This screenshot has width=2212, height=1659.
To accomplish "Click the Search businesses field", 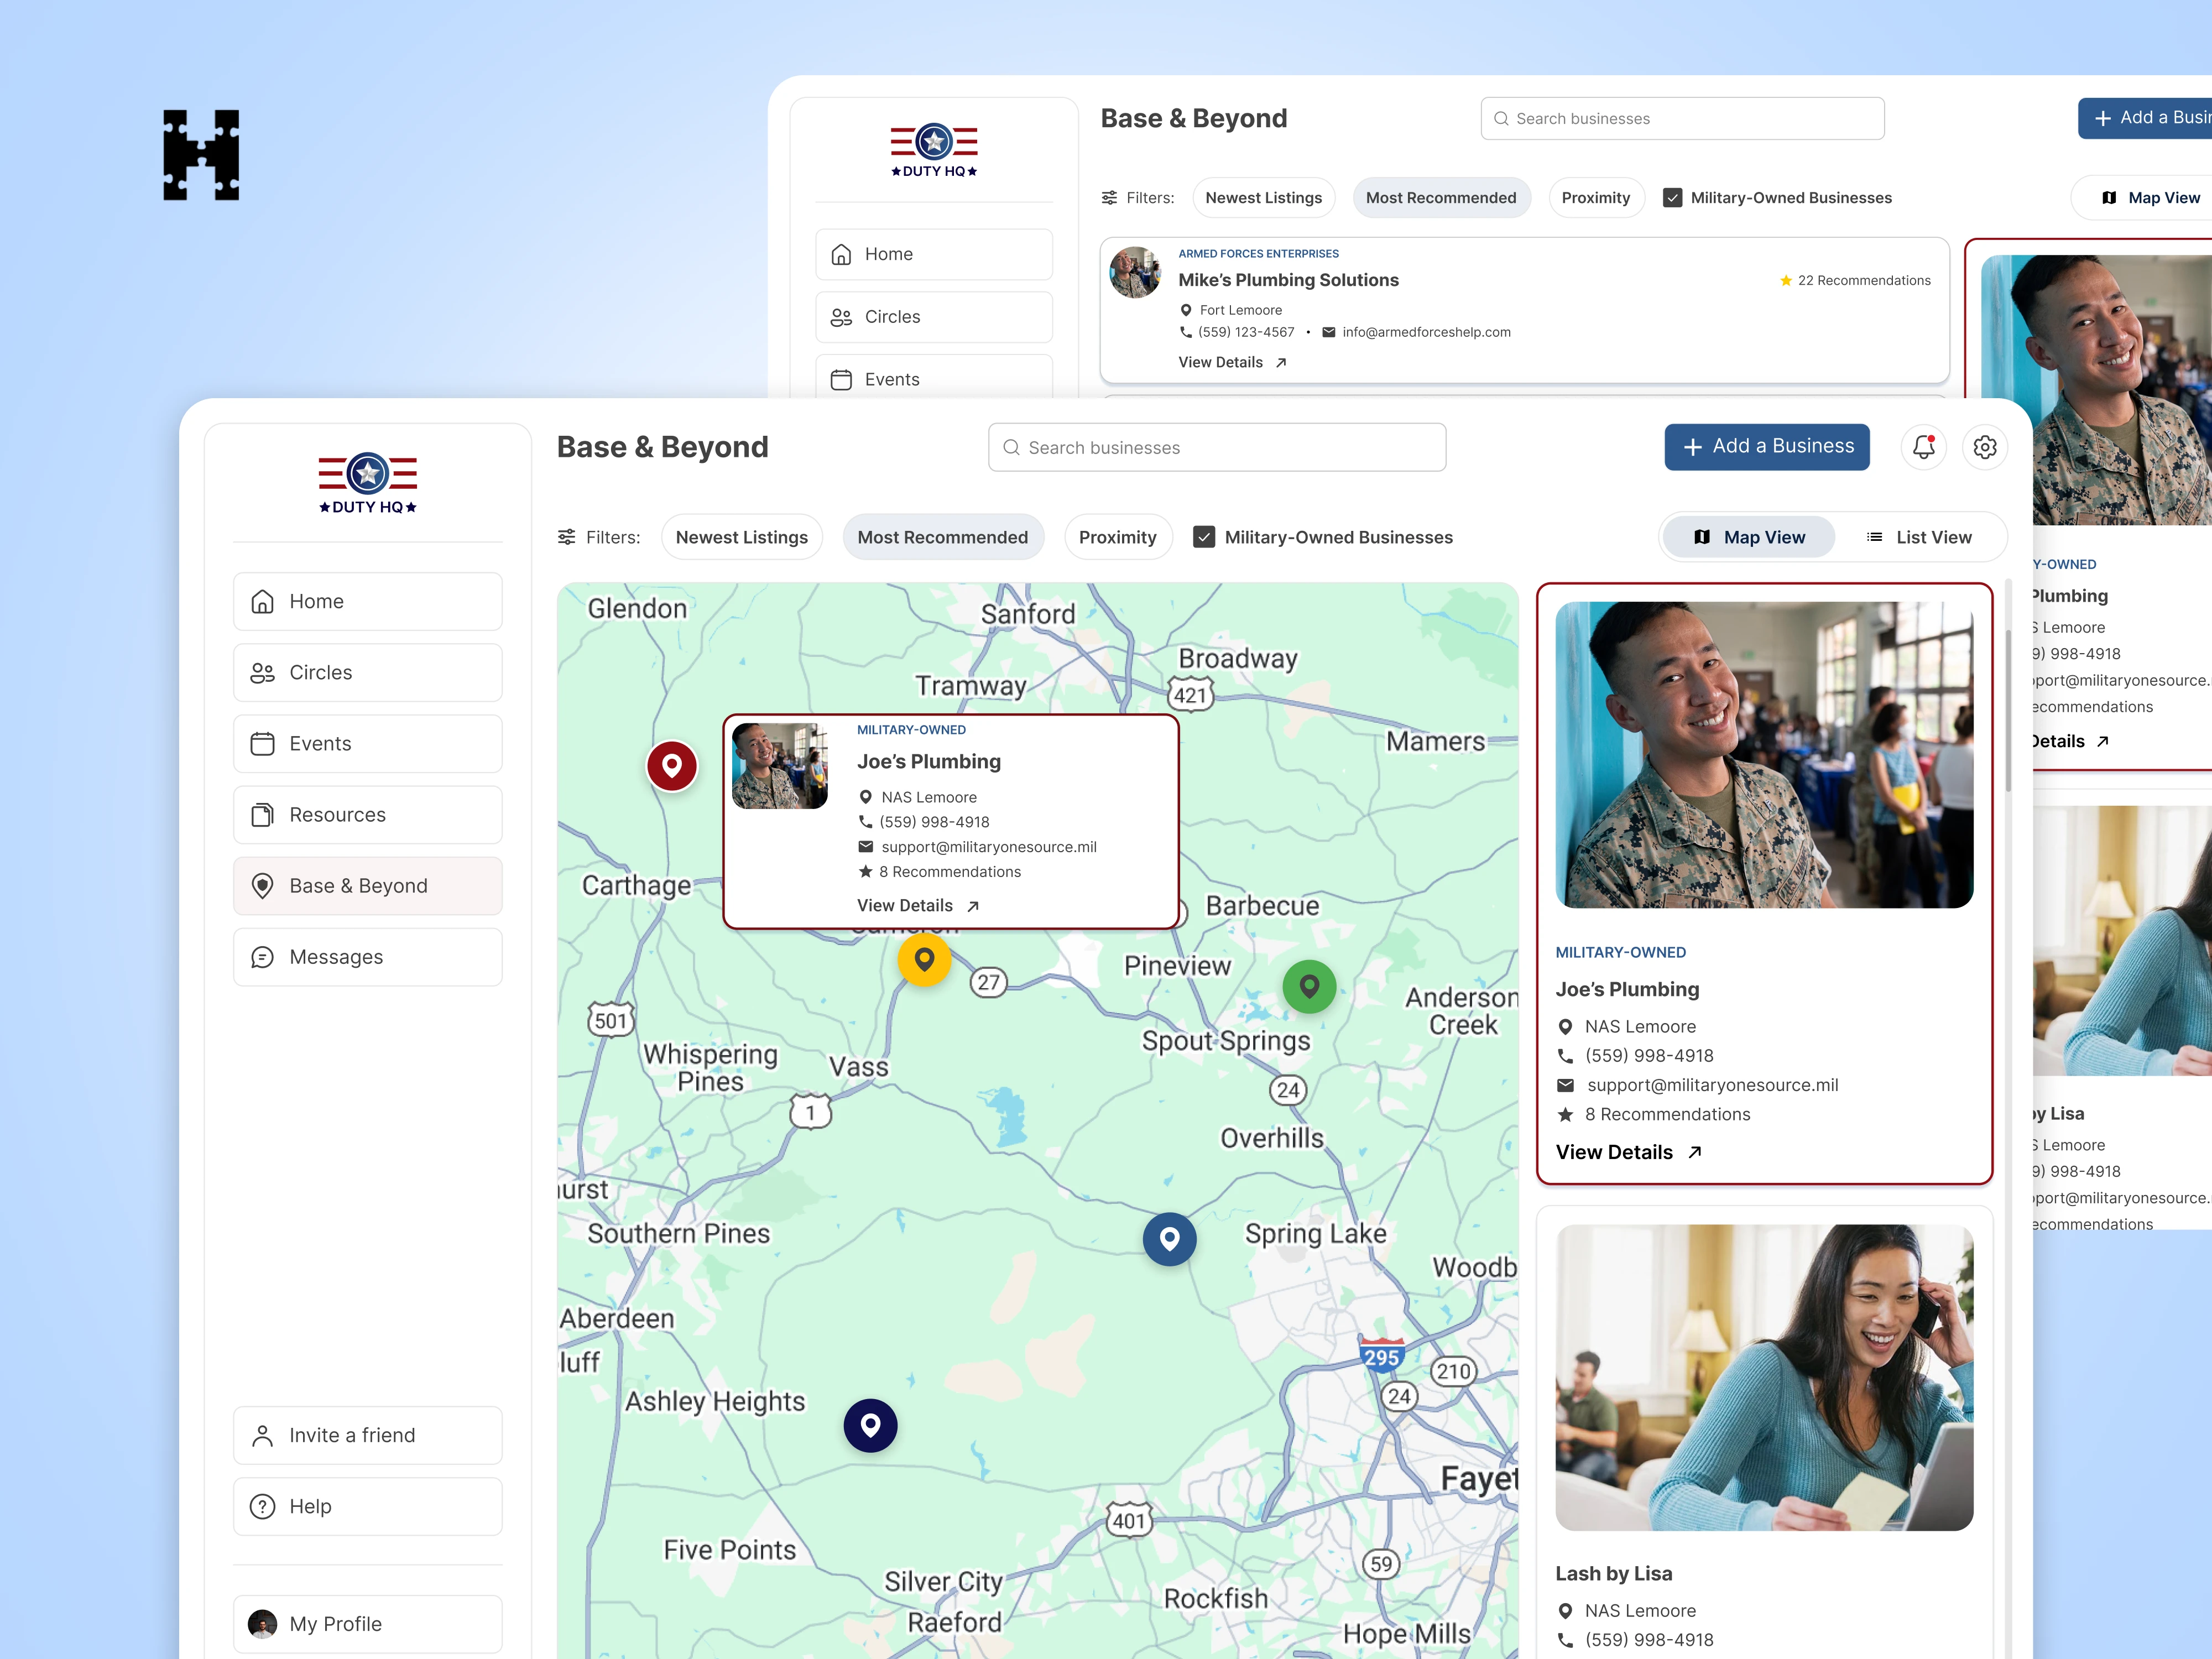I will click(x=1217, y=448).
